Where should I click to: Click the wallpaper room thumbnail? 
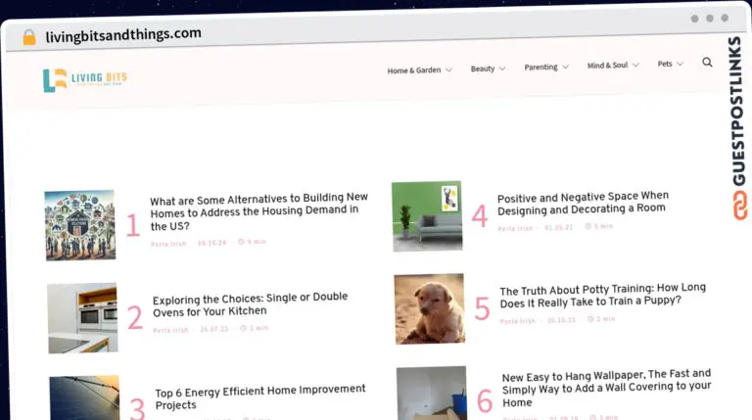coord(432,394)
